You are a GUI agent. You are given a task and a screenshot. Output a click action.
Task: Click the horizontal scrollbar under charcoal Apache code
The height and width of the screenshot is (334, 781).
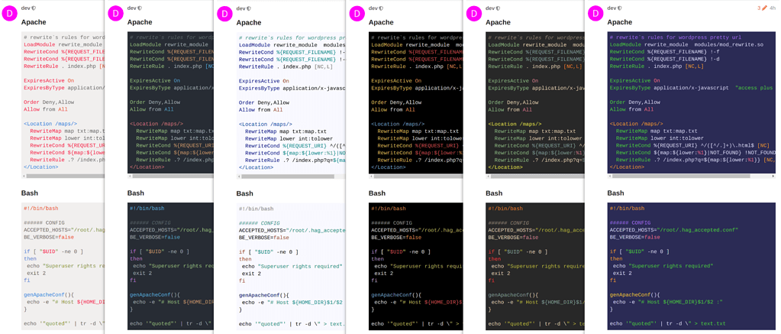point(535,176)
